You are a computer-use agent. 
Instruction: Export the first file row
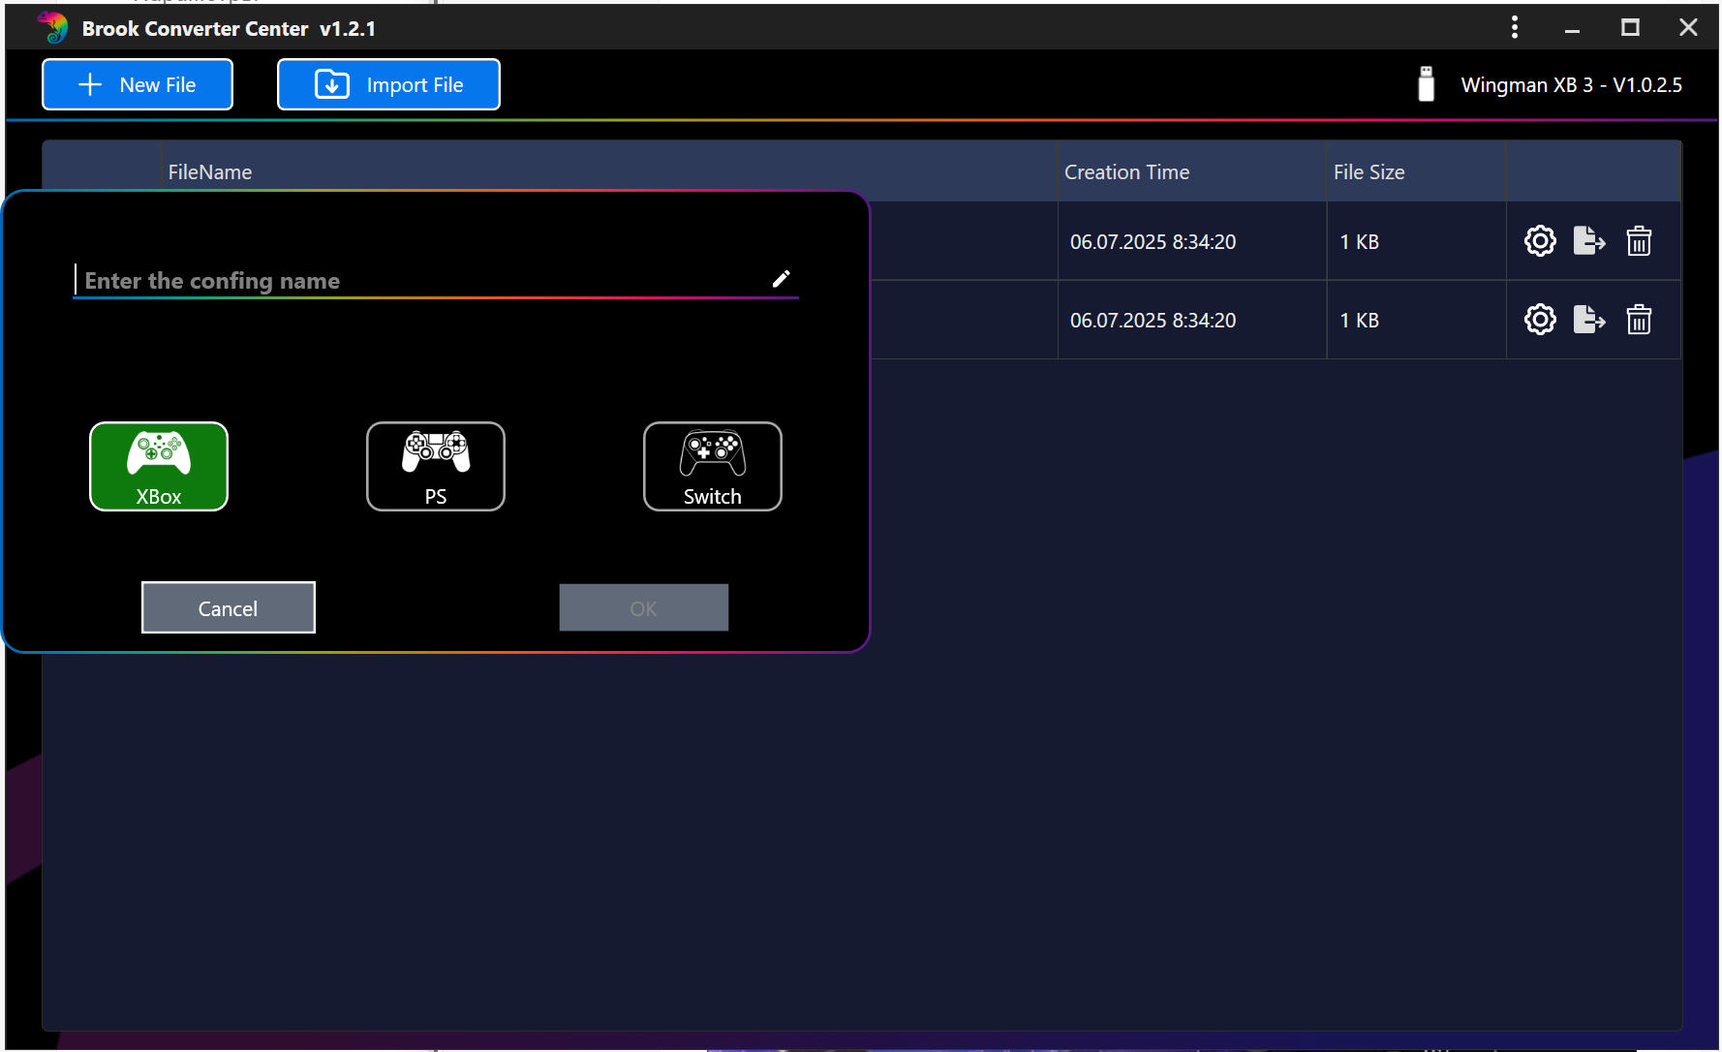1589,240
